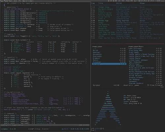Open the Dropbox/ directory in ranger
Image resolution: width=165 pixels, height=132 pixels.
(96, 58)
